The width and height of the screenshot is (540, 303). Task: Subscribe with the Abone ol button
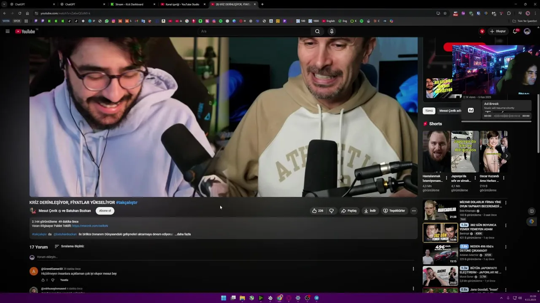tap(105, 211)
